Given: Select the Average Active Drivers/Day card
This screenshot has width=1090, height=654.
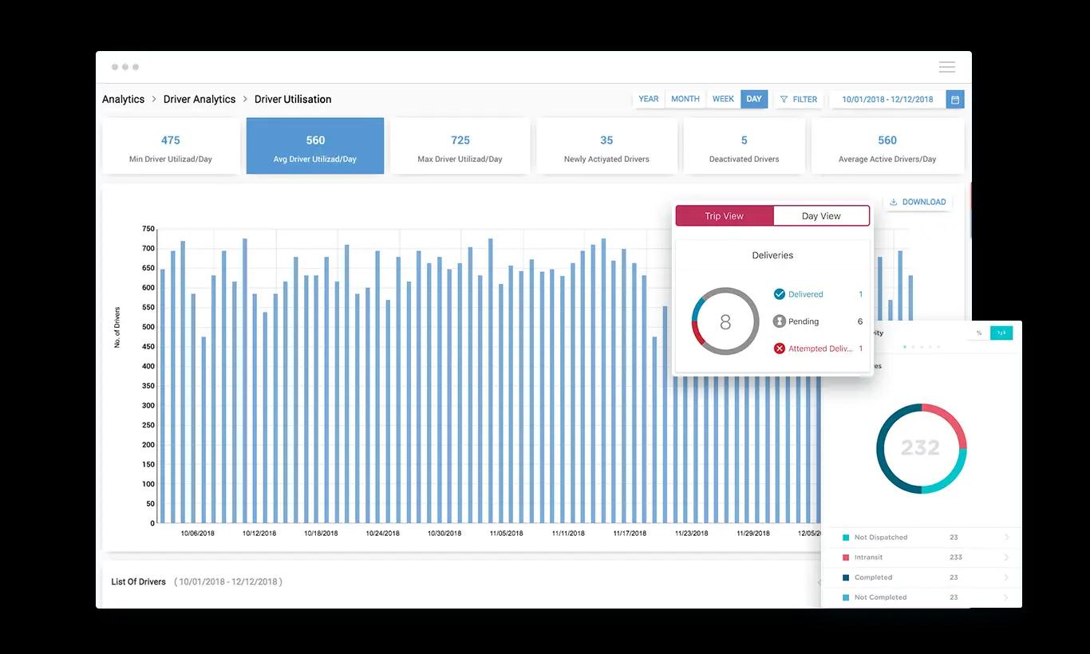Looking at the screenshot, I should 887,146.
